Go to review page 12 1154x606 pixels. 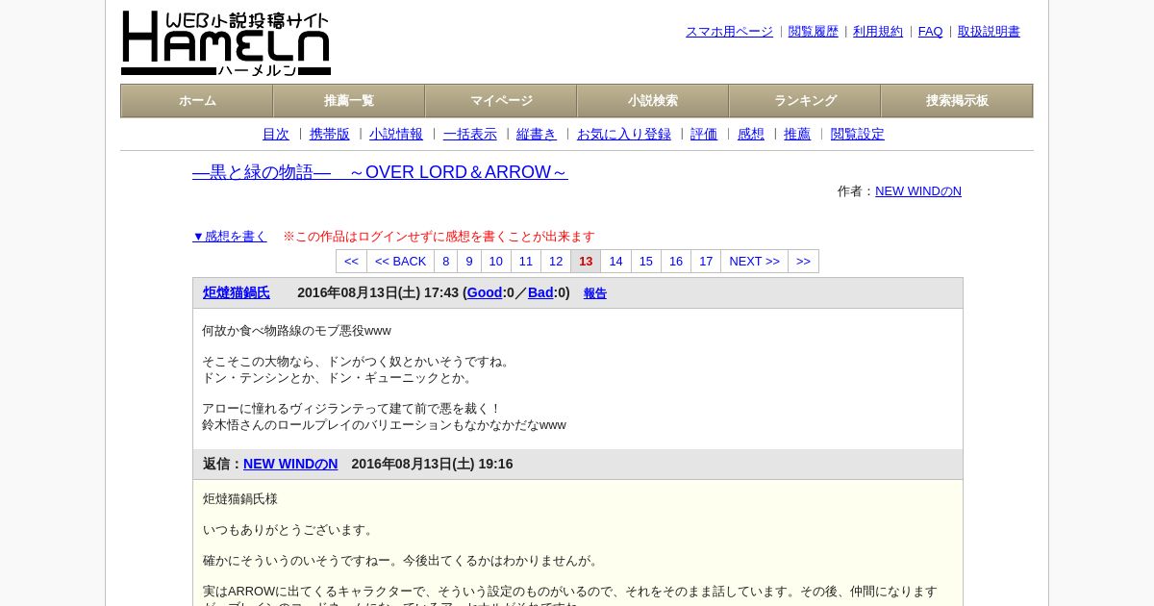pyautogui.click(x=556, y=262)
